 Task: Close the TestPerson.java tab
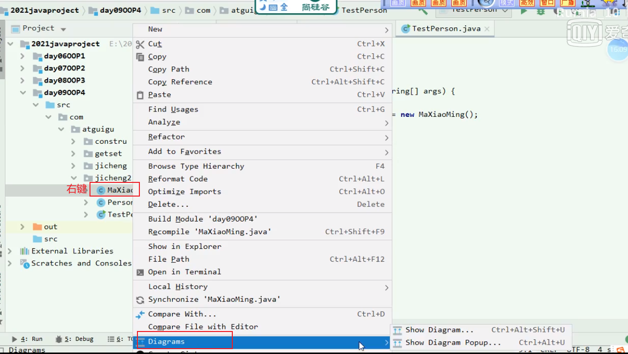pos(487,29)
